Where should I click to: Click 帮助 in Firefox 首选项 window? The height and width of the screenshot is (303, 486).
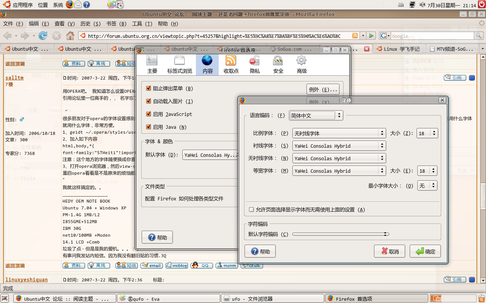point(157,237)
